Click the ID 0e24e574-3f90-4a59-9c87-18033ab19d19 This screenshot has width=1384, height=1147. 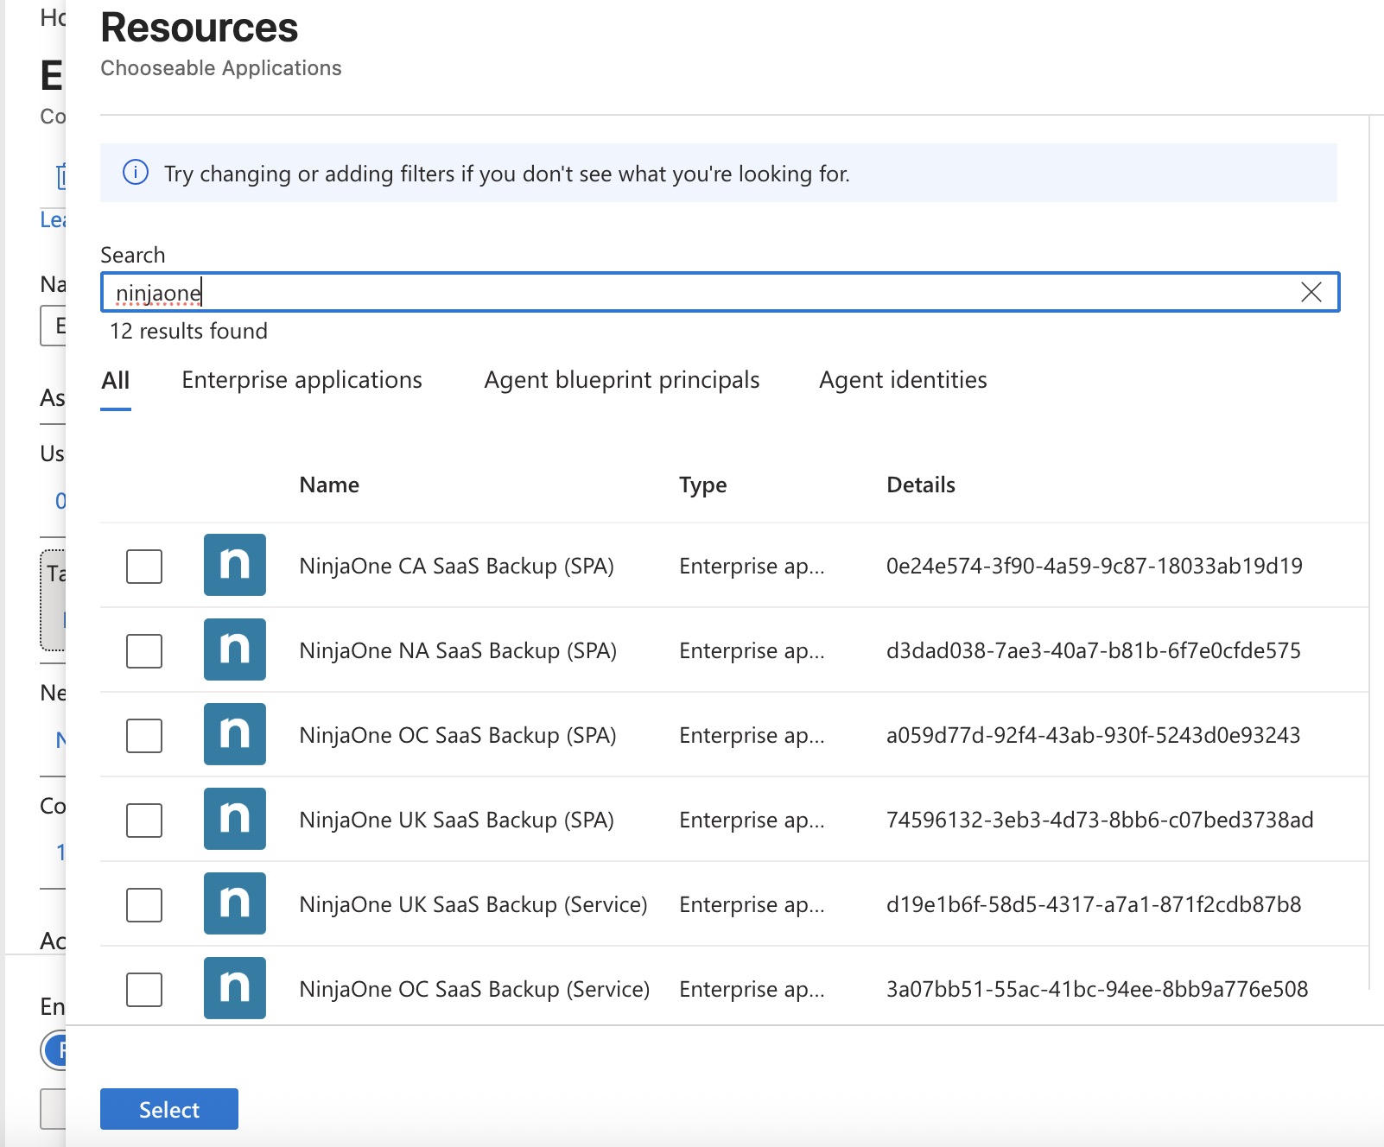click(x=1095, y=566)
